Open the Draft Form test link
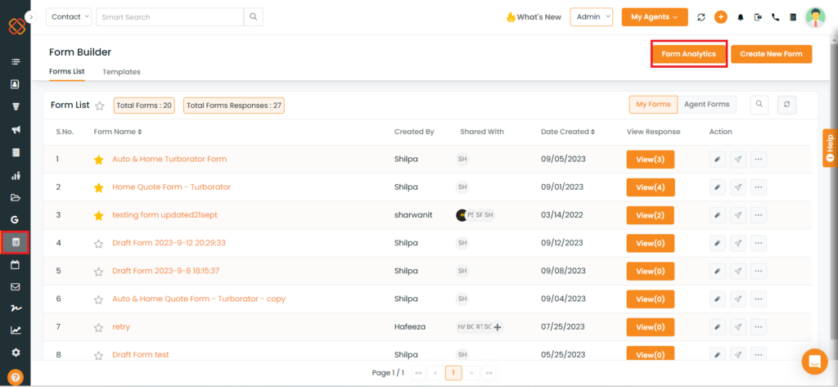838x387 pixels. click(x=141, y=355)
